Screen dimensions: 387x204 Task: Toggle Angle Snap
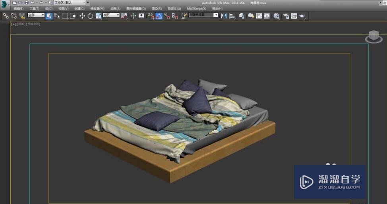[x=159, y=16]
